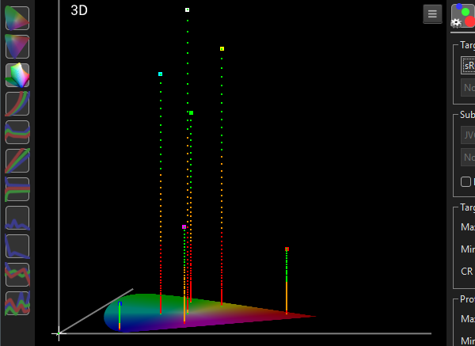Open the dropdown below the sRGB selector
Image resolution: width=475 pixels, height=346 pixels.
tap(467, 88)
